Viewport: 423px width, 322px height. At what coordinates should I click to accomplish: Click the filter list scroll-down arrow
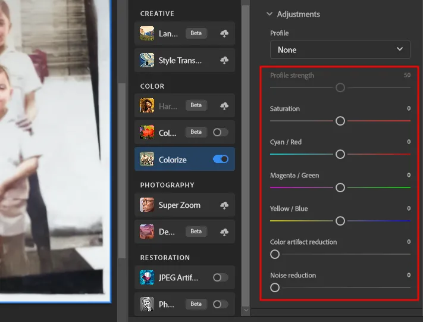246,311
